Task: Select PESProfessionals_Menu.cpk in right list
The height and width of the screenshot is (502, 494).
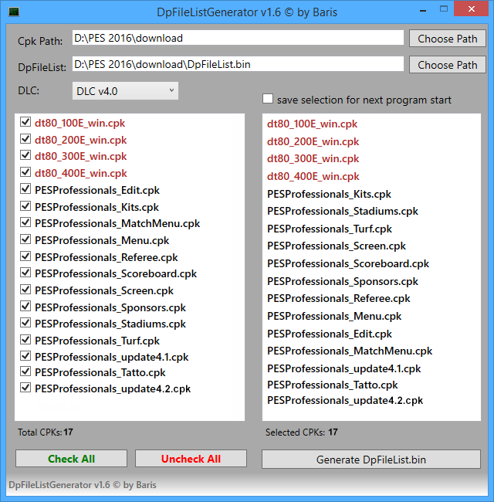Action: pyautogui.click(x=334, y=317)
